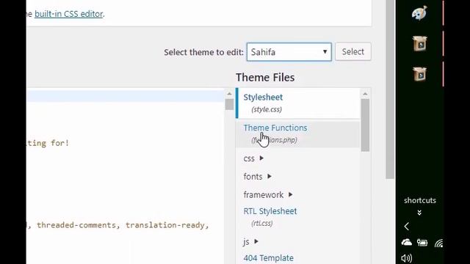This screenshot has width=470, height=264.
Task: Click the shortcuts toolbar label
Action: tap(419, 200)
